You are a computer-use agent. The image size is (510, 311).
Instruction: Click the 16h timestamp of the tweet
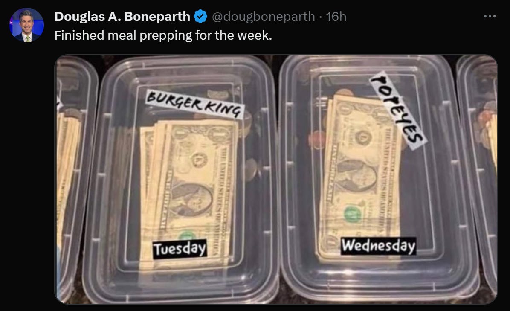(336, 16)
